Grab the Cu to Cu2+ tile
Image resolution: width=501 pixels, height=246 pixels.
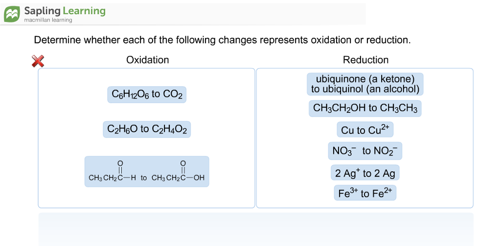tap(365, 130)
